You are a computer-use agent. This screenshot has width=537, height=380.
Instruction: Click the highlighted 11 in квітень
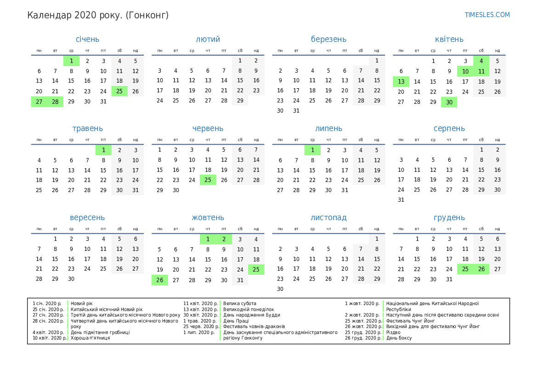pos(481,71)
